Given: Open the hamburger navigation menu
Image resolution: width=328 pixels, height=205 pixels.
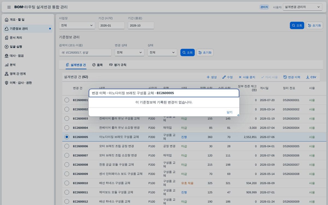Looking at the screenshot, I should pos(9,7).
